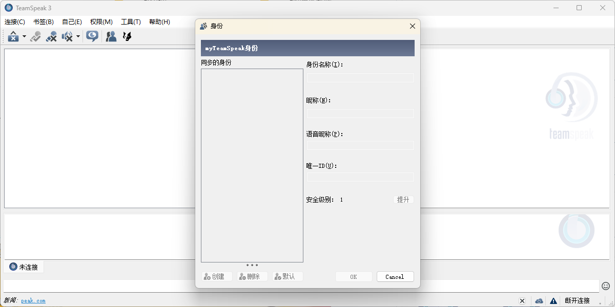This screenshot has width=615, height=307.
Task: Click the 删除 identity button
Action: (252, 276)
